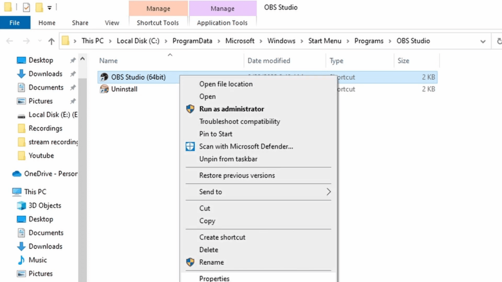Click the Properties checkmark icon in title bar

(26, 7)
